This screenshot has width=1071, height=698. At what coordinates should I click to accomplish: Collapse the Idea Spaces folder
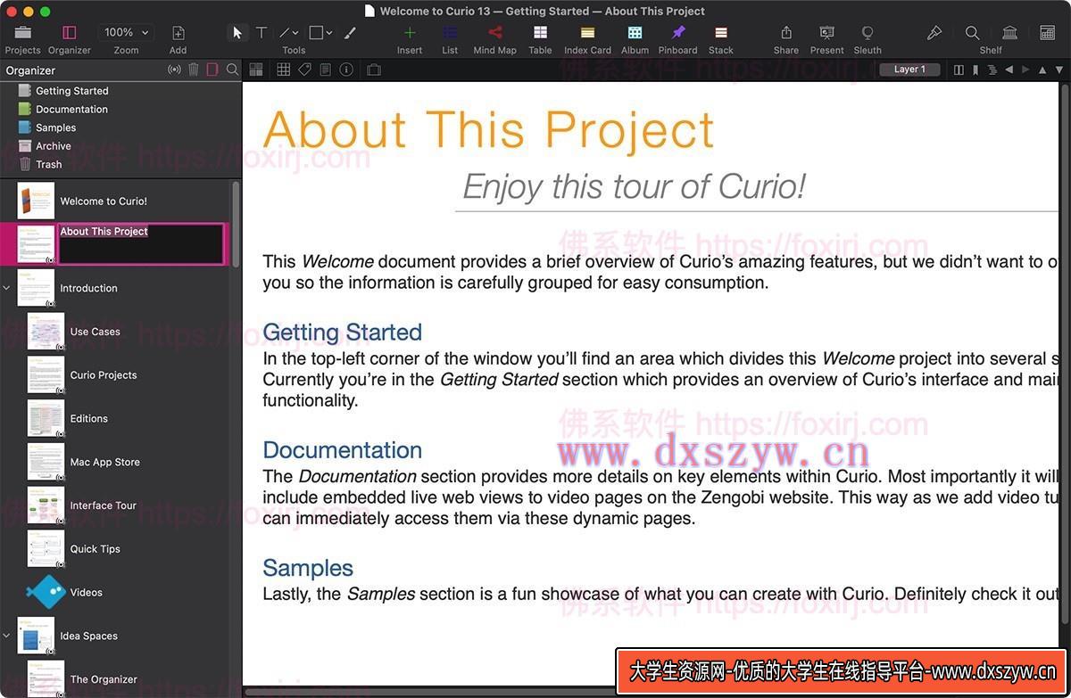tap(7, 636)
